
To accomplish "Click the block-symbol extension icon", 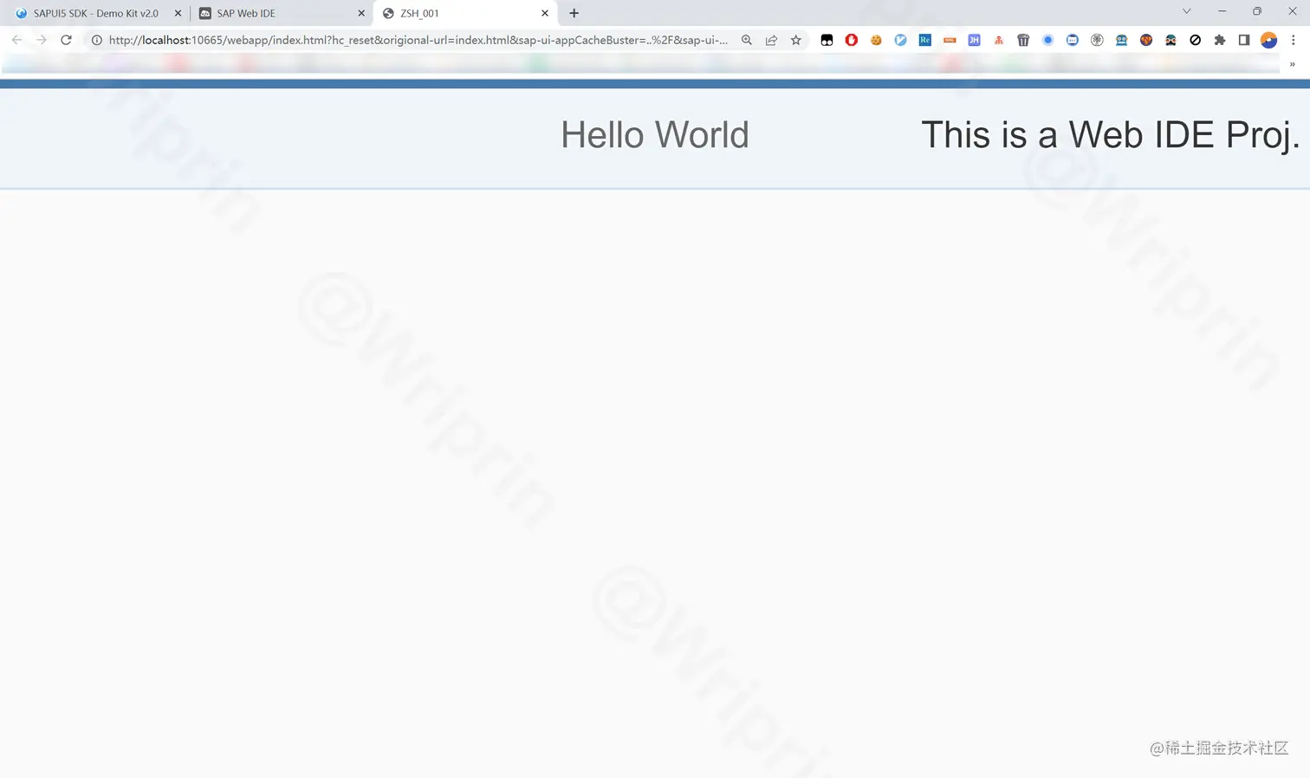I will pos(1195,40).
